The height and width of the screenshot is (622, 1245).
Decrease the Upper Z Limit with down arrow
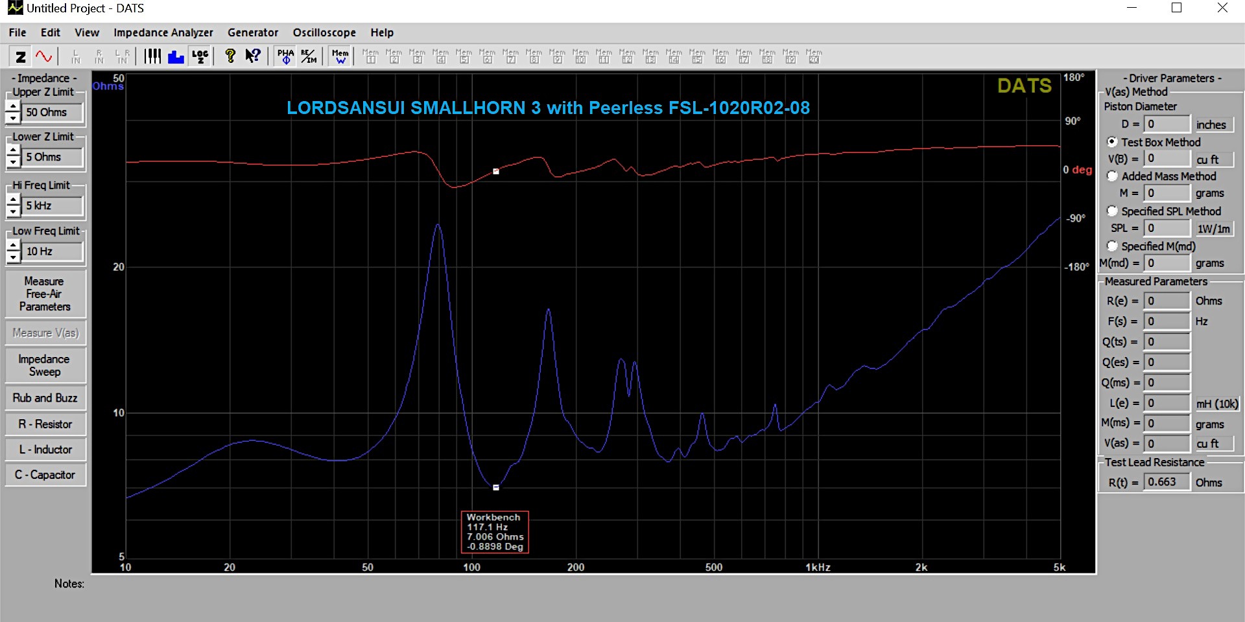pos(12,118)
